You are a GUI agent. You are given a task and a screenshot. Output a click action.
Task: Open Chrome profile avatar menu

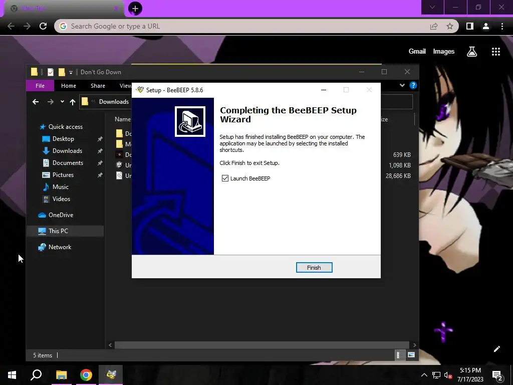point(486,26)
